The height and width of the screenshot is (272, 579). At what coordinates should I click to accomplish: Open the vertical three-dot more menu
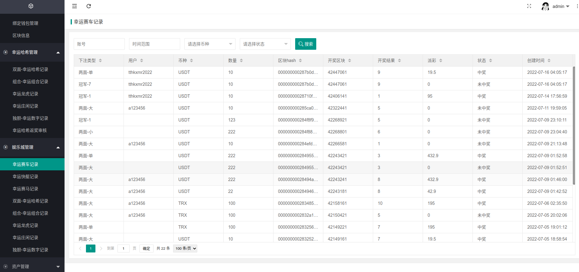click(x=577, y=6)
